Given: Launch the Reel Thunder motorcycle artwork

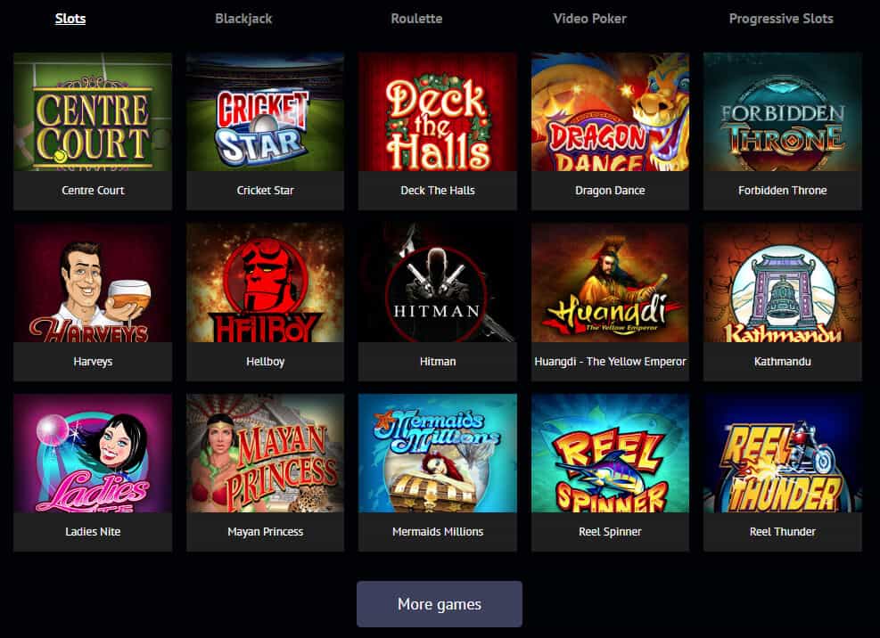Looking at the screenshot, I should (x=782, y=454).
